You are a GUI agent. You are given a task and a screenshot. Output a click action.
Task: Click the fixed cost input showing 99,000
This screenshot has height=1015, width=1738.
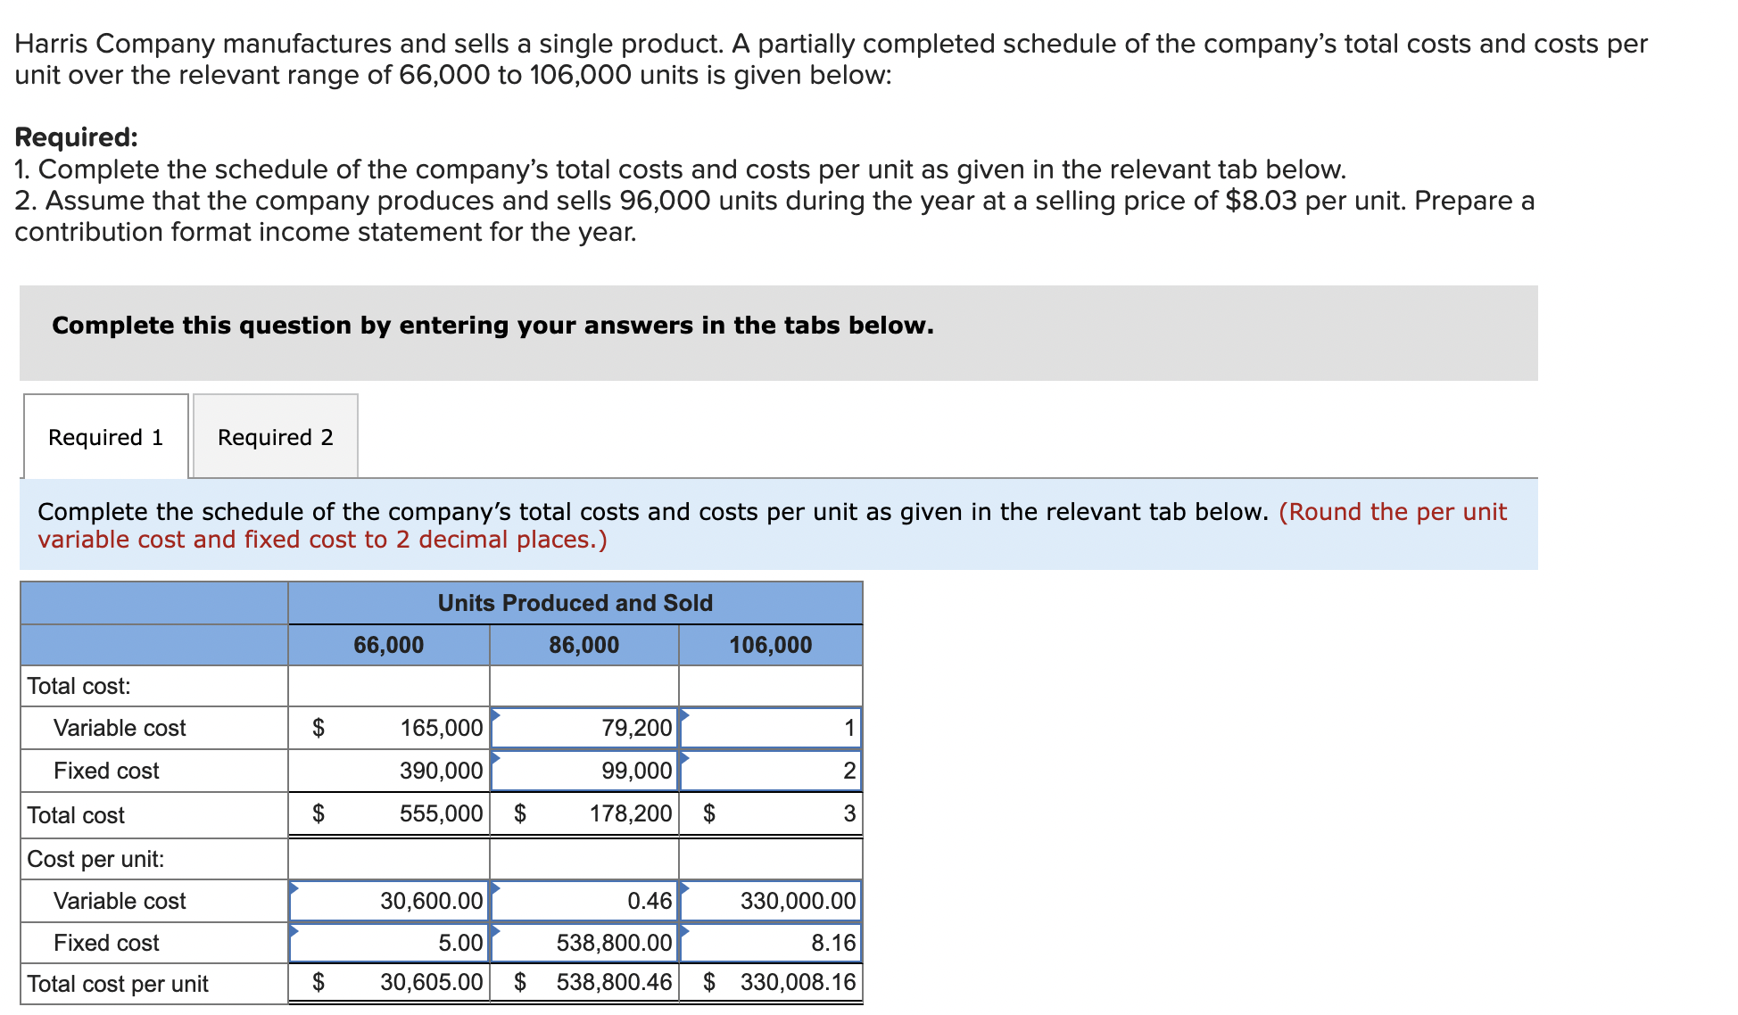pos(584,771)
